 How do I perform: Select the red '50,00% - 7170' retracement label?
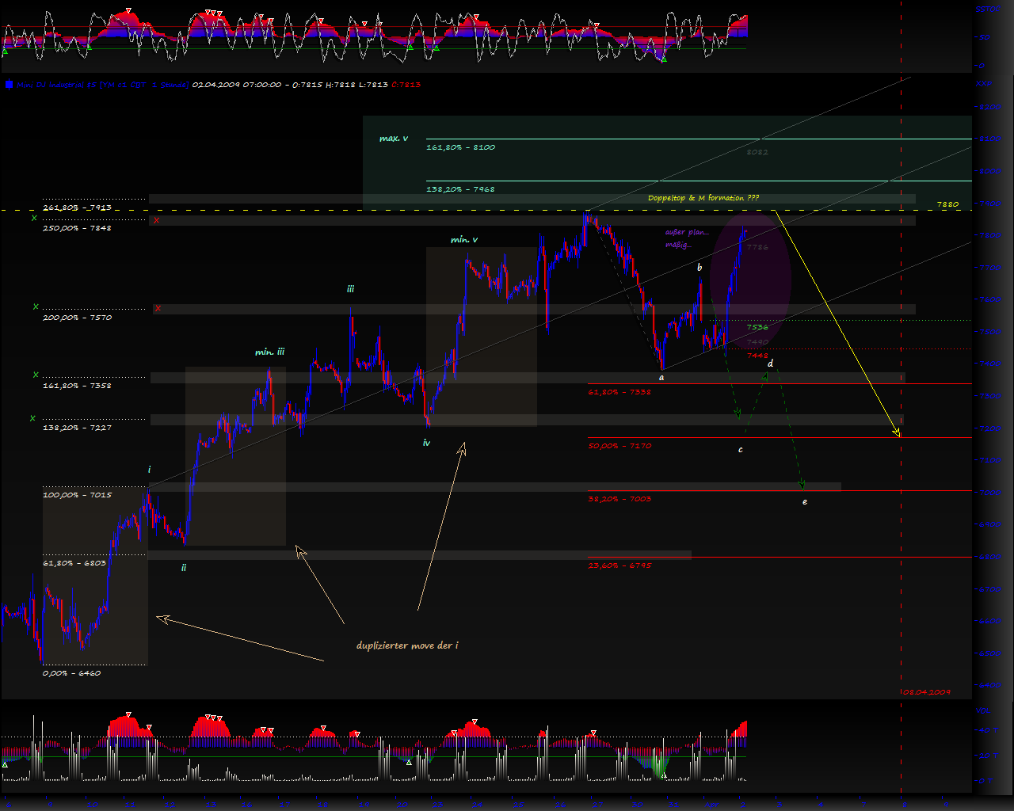619,446
